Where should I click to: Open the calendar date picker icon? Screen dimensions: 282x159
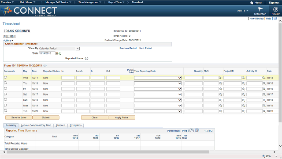[x=57, y=53]
